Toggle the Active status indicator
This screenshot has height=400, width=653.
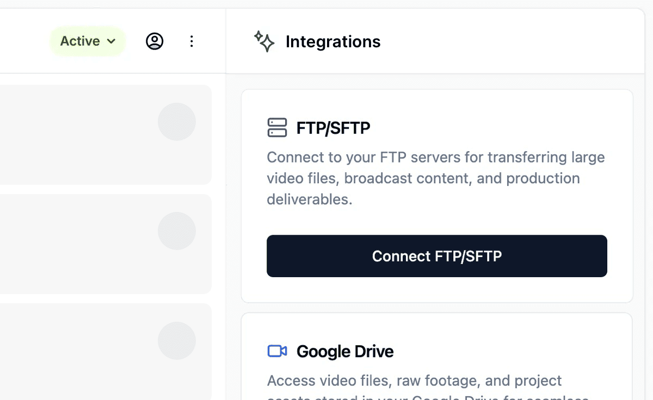coord(80,41)
